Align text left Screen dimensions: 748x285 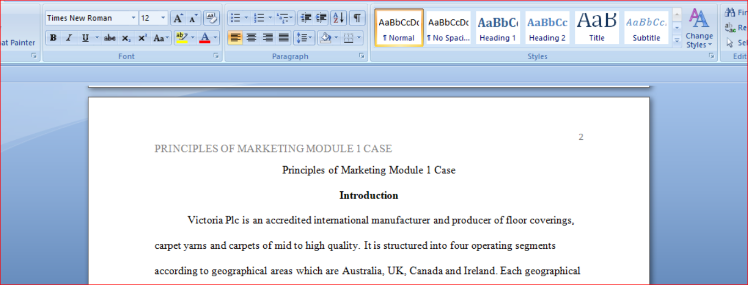[235, 38]
